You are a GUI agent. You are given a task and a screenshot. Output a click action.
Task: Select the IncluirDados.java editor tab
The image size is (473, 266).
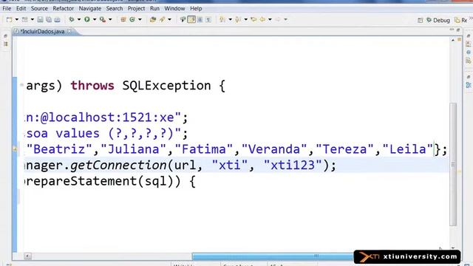(x=42, y=31)
